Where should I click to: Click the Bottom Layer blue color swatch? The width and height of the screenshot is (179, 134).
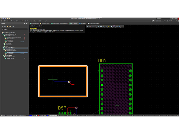47,115
